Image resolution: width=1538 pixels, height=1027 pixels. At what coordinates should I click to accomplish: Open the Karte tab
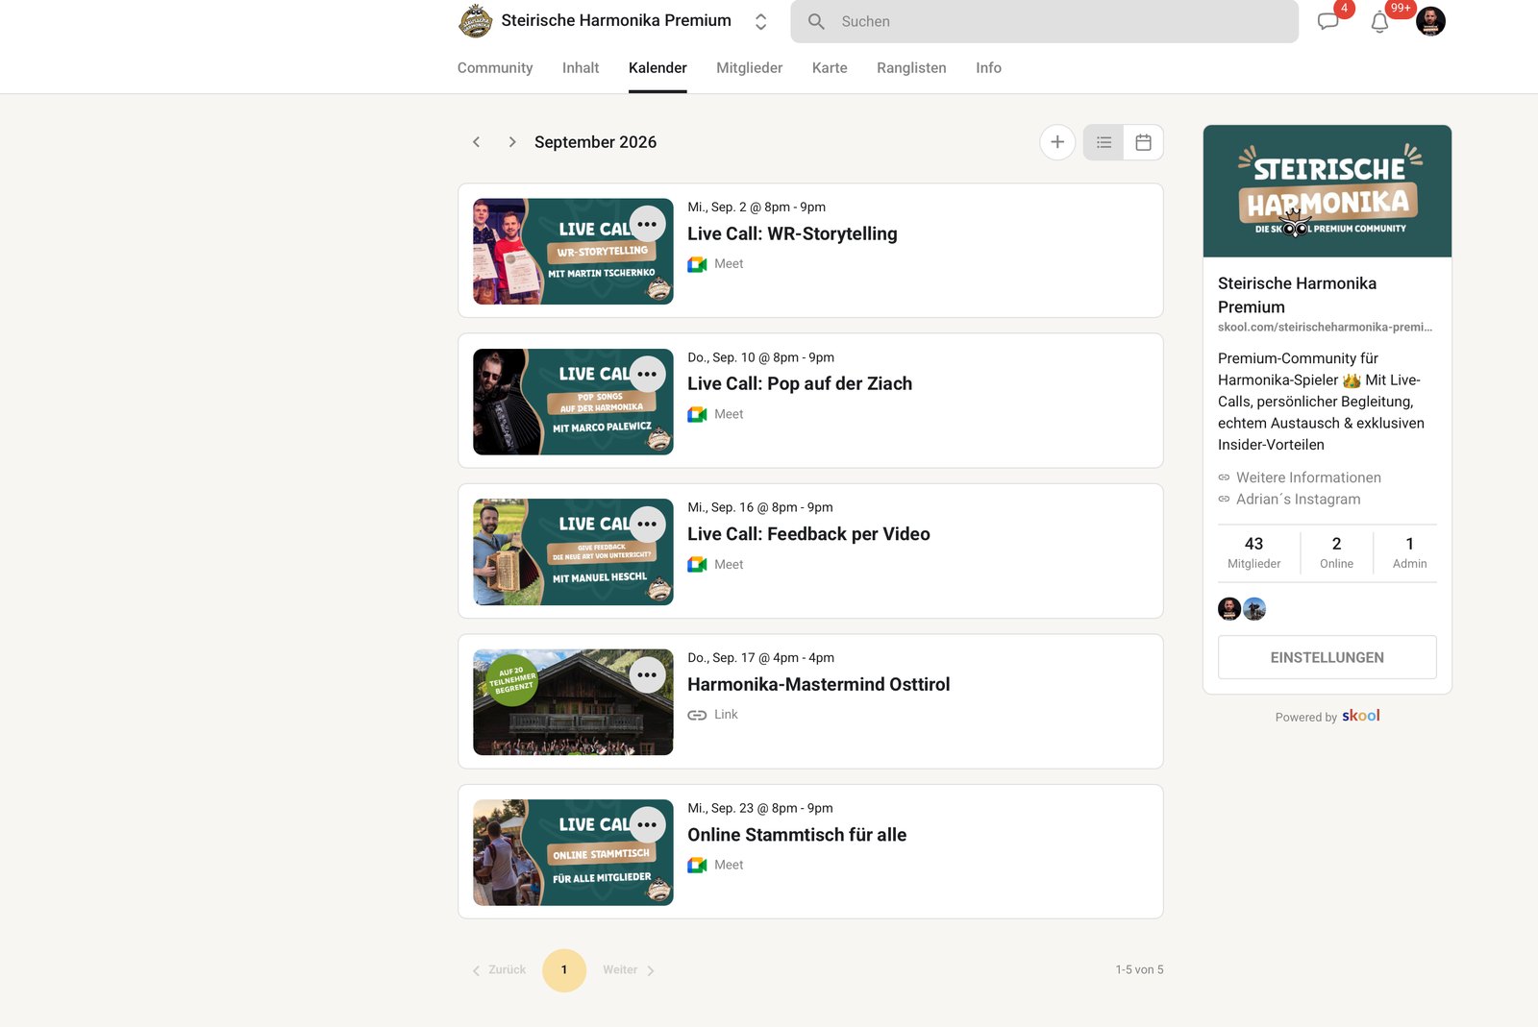(x=830, y=67)
